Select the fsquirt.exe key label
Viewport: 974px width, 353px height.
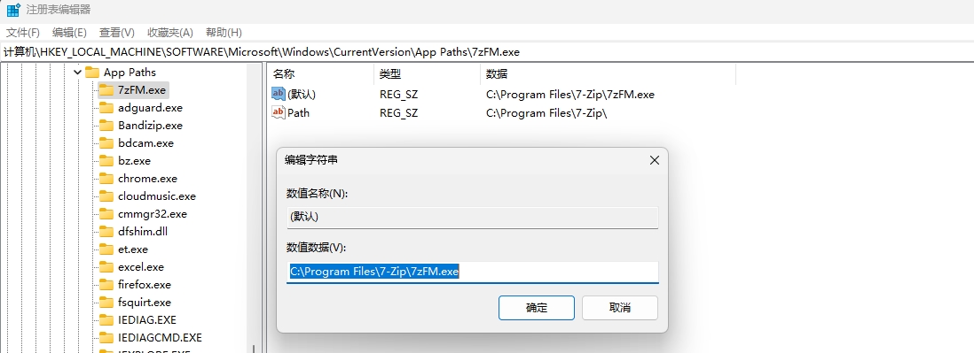(144, 303)
